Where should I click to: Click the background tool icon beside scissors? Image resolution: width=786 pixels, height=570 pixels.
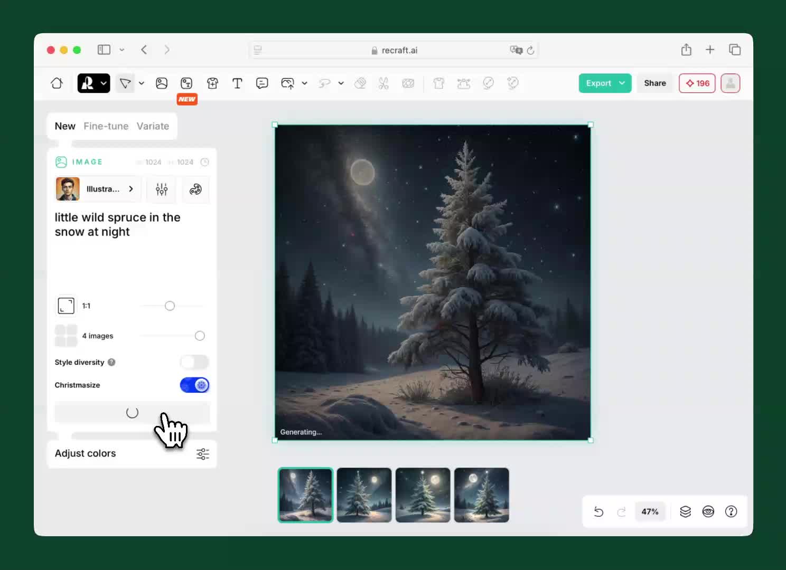(408, 83)
